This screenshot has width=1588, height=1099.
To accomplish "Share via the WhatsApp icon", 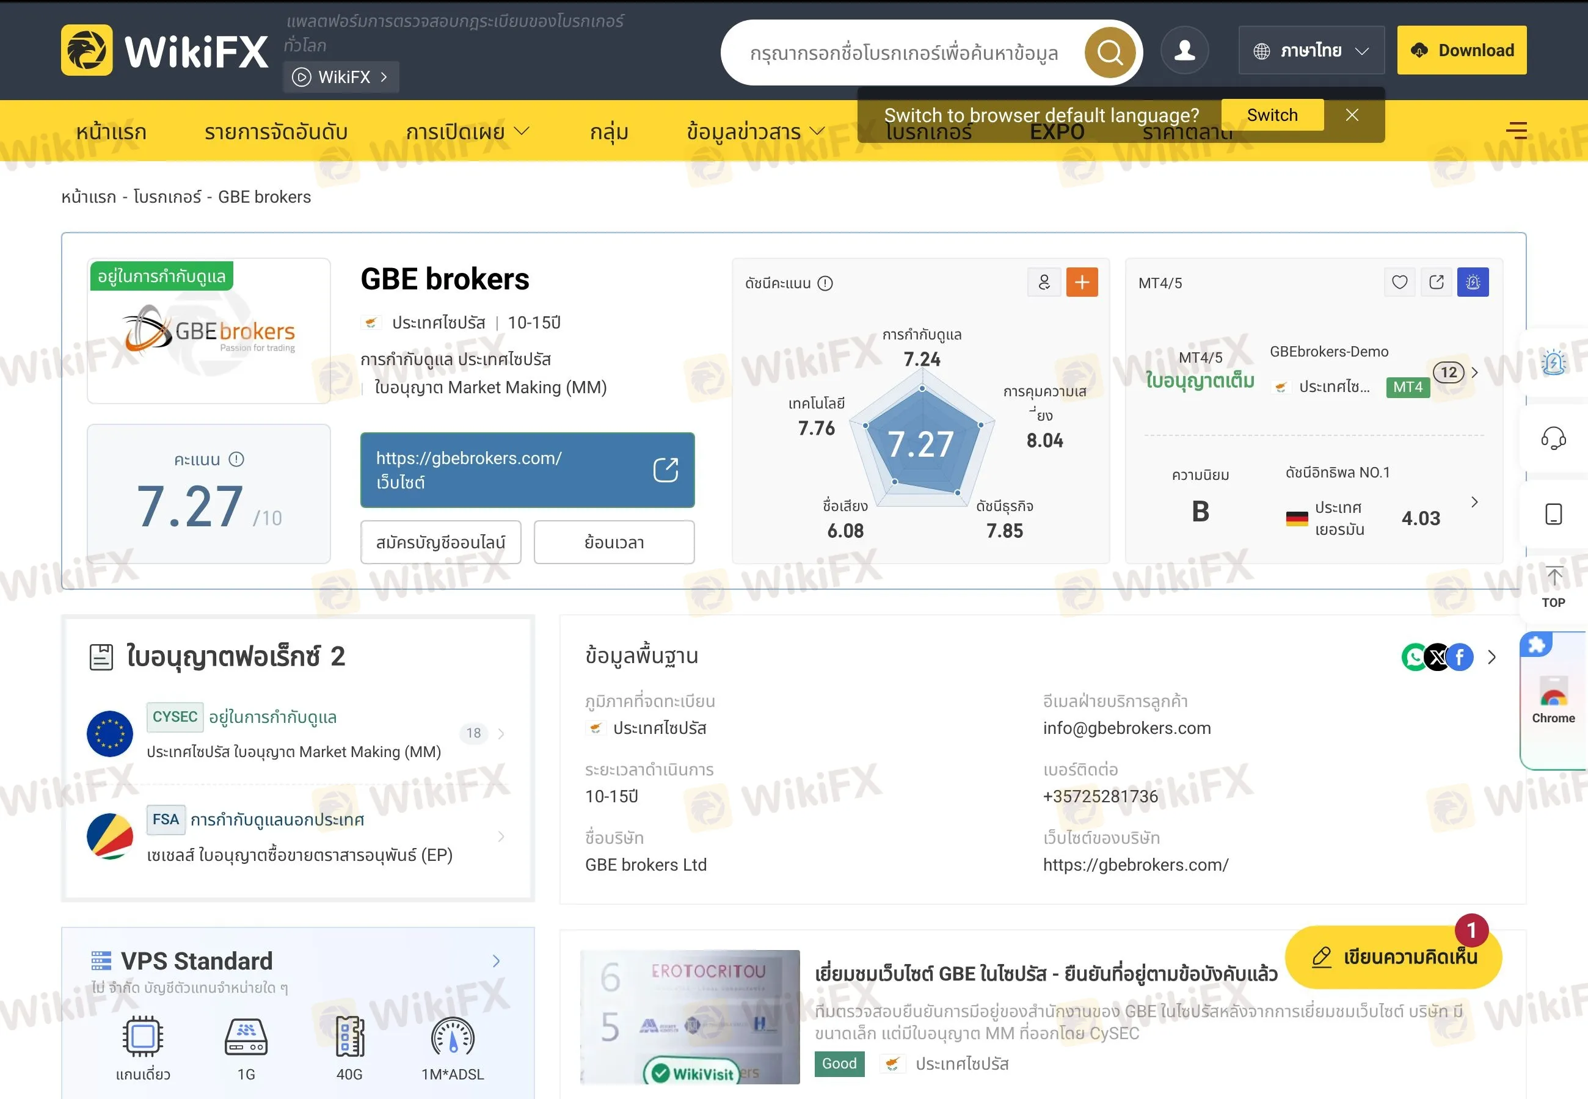I will tap(1415, 657).
